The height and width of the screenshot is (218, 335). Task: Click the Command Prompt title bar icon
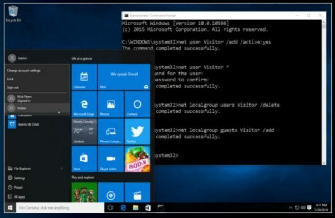(x=126, y=15)
